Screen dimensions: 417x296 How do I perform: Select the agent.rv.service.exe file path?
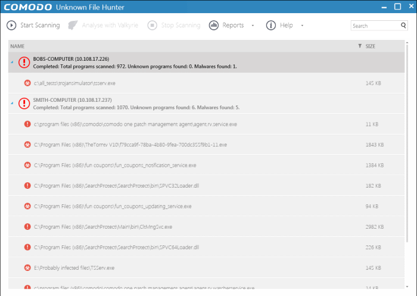point(135,124)
